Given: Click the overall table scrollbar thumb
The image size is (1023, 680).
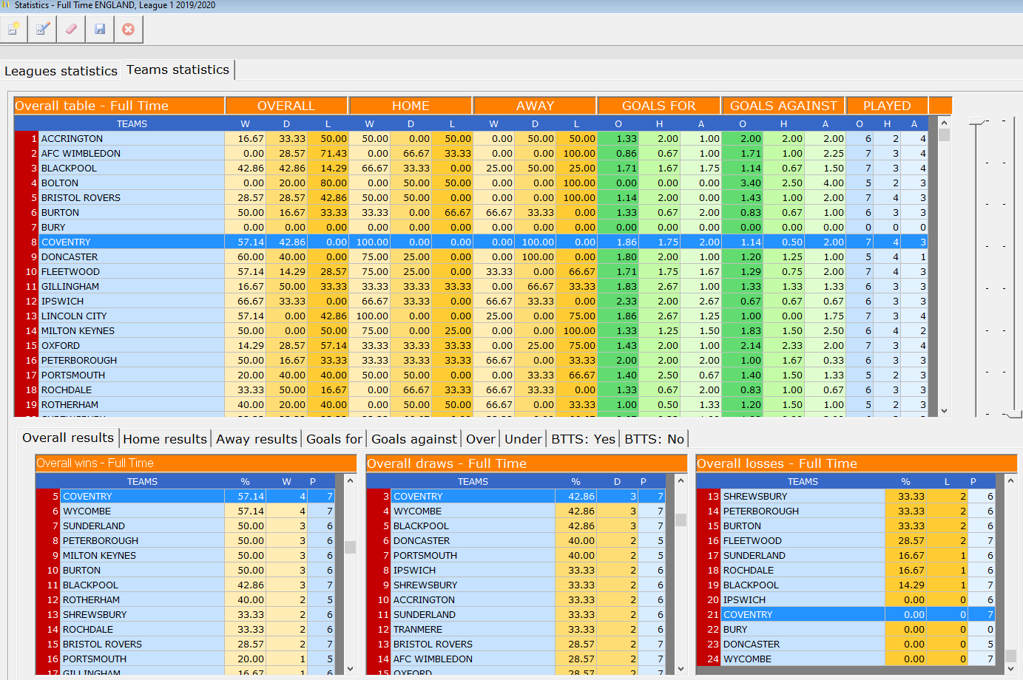Looking at the screenshot, I should coord(944,135).
